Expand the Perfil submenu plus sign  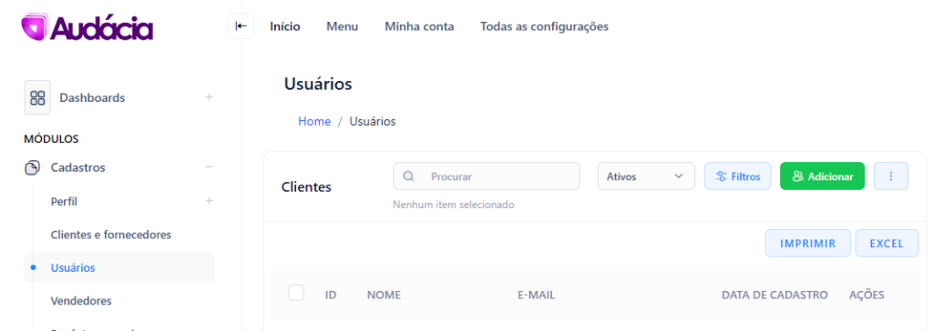[x=209, y=201]
